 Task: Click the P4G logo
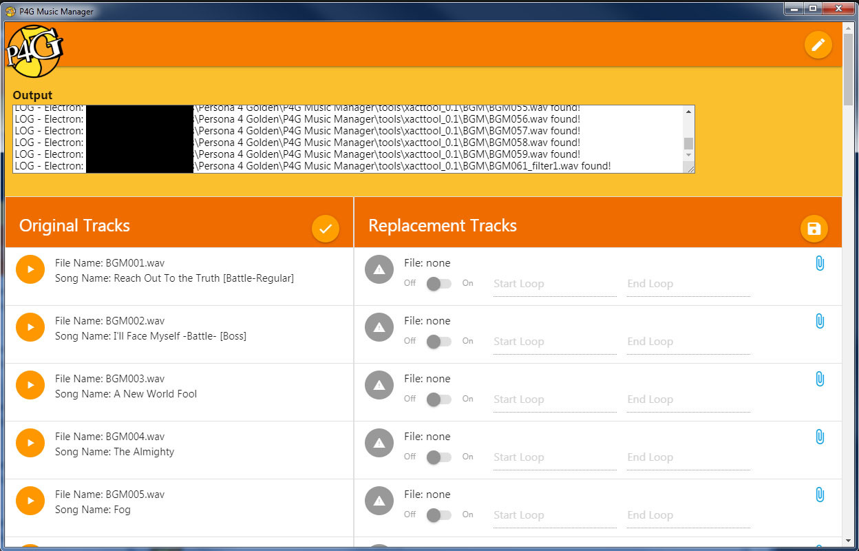point(34,51)
